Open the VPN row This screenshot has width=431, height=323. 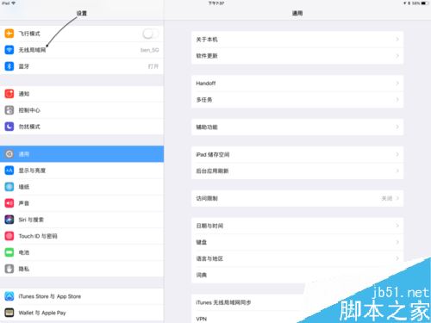[x=297, y=317]
